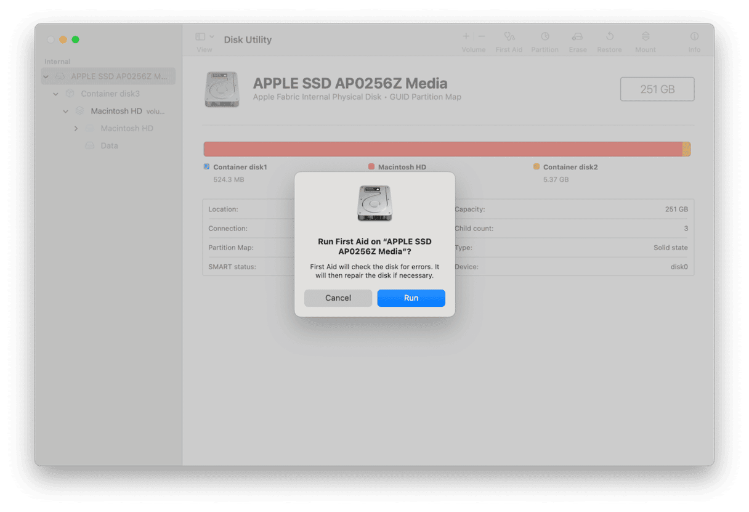Screen dimensions: 749x512
Task: Select the Macintosh HD volumes row
Action: click(x=108, y=111)
